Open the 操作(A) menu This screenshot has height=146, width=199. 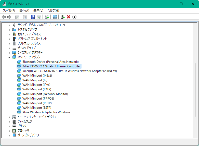tap(24, 10)
